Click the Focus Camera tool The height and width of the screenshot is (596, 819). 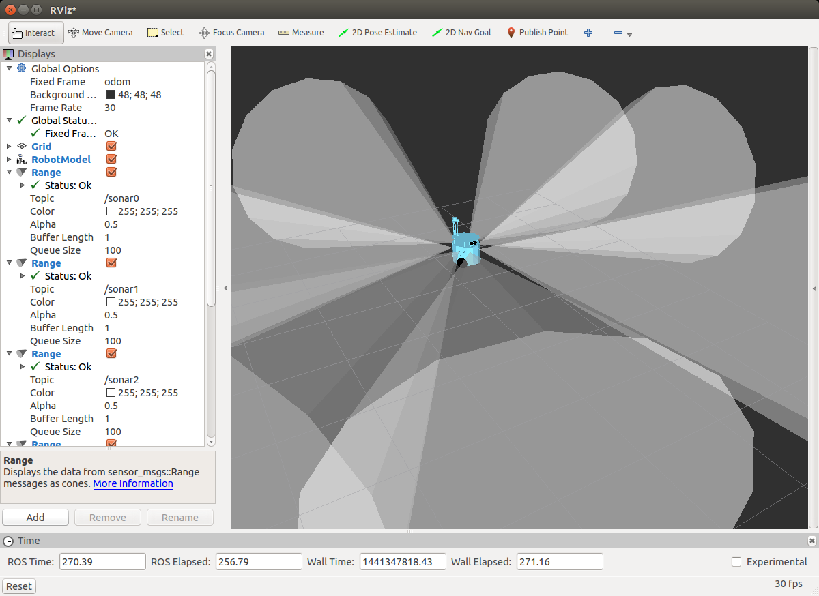pyautogui.click(x=231, y=33)
